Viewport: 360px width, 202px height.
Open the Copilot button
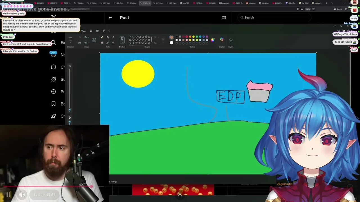click(x=222, y=40)
